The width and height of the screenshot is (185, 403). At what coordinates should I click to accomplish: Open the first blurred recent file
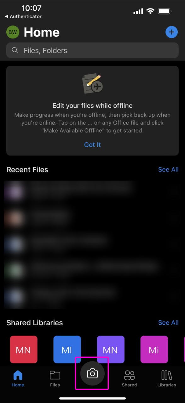click(x=88, y=191)
